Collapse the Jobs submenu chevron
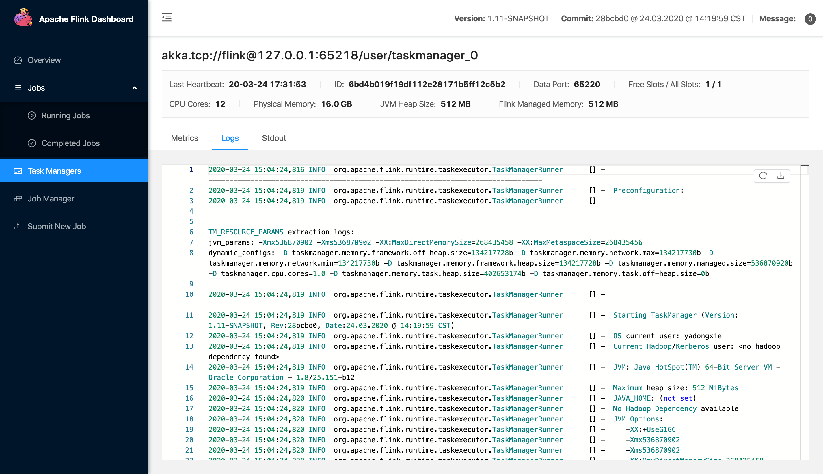This screenshot has width=823, height=474. [135, 88]
